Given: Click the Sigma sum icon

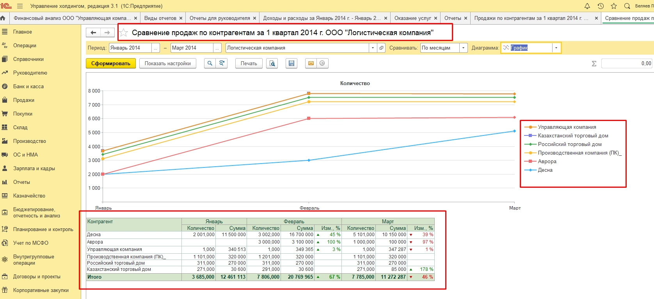Looking at the screenshot, I should [x=594, y=64].
